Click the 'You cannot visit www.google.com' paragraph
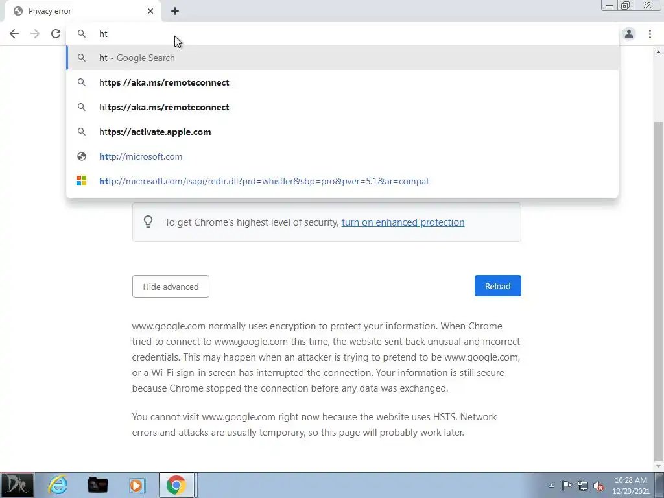The width and height of the screenshot is (664, 498). 314,425
